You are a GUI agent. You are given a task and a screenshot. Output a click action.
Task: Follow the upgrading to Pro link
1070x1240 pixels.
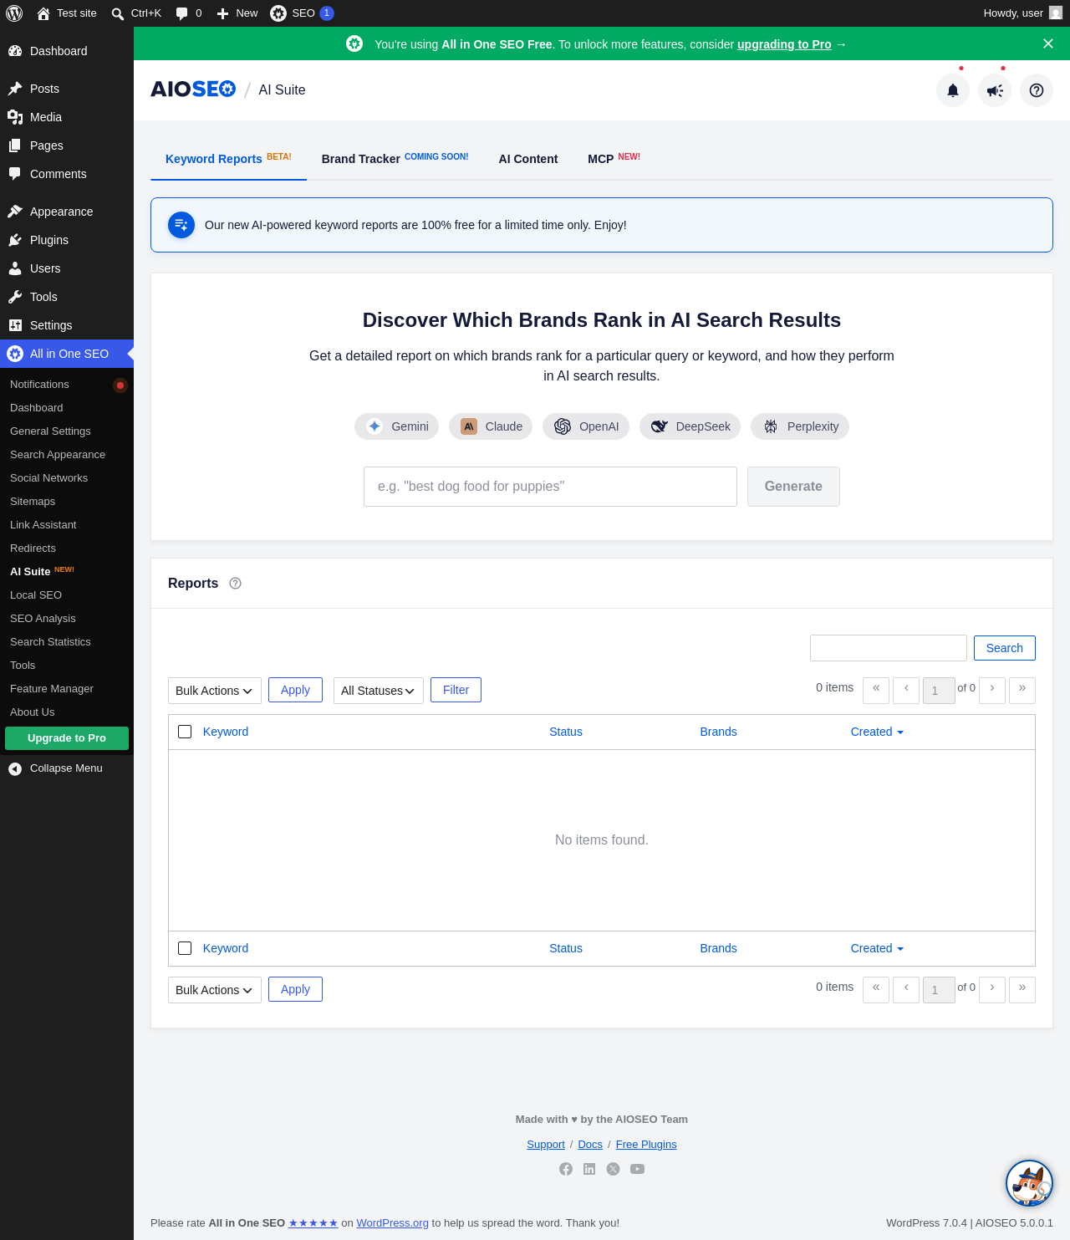[784, 44]
